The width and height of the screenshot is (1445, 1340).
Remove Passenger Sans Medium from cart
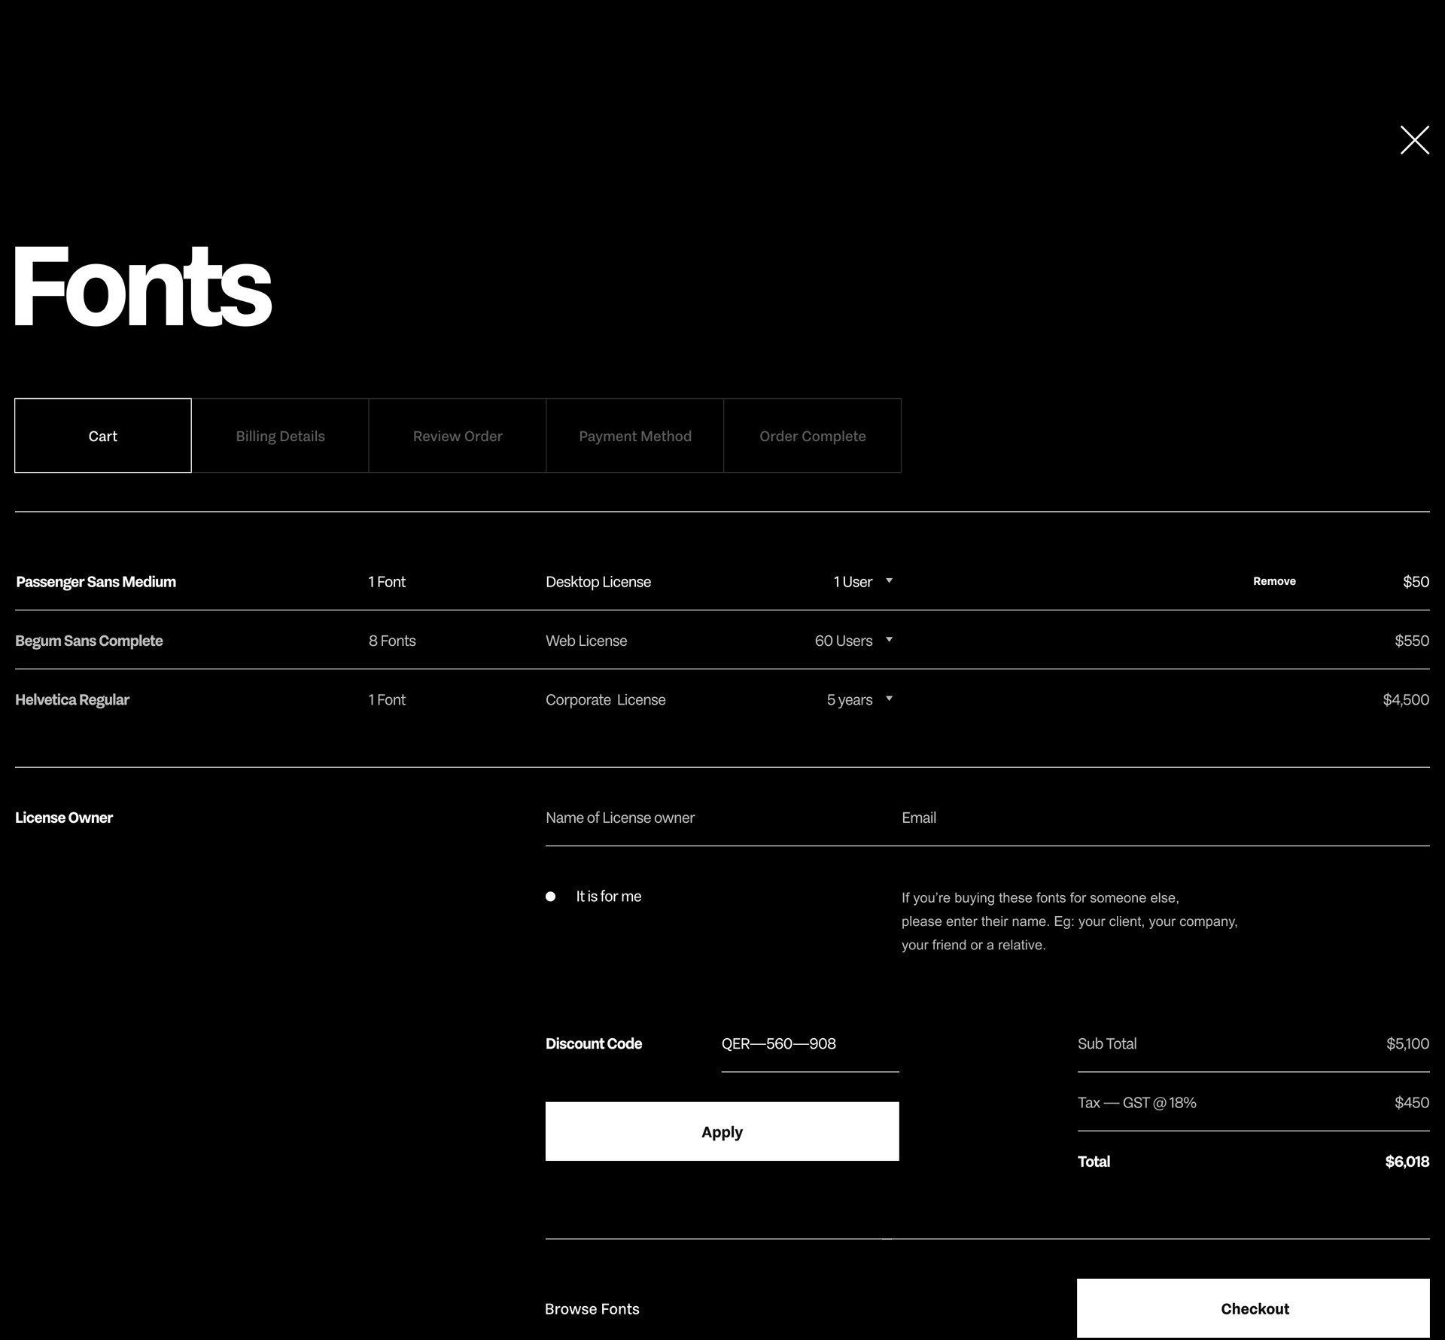1273,581
